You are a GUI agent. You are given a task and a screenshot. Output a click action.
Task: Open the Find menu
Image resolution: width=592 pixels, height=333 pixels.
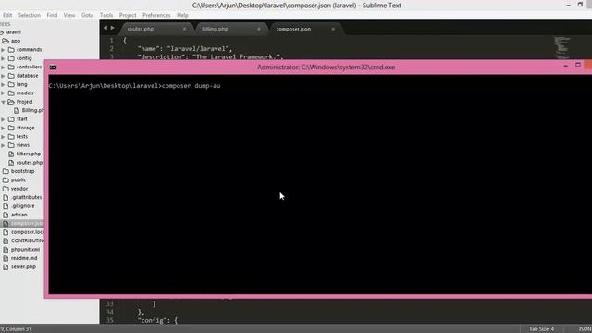click(52, 15)
